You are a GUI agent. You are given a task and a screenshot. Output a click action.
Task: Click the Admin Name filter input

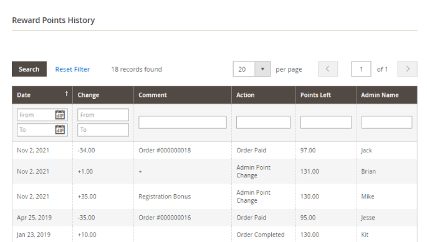click(386, 123)
